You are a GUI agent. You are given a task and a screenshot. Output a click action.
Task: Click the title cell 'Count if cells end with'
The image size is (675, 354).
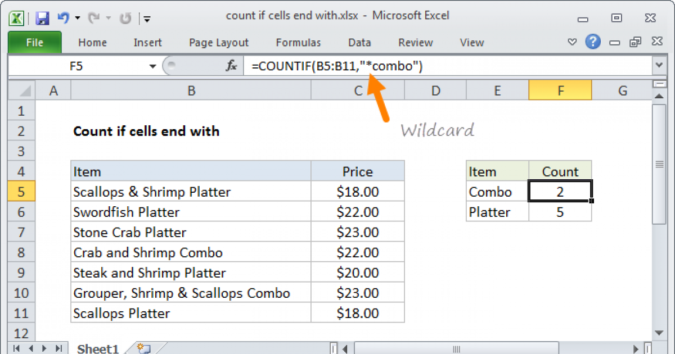click(x=146, y=131)
